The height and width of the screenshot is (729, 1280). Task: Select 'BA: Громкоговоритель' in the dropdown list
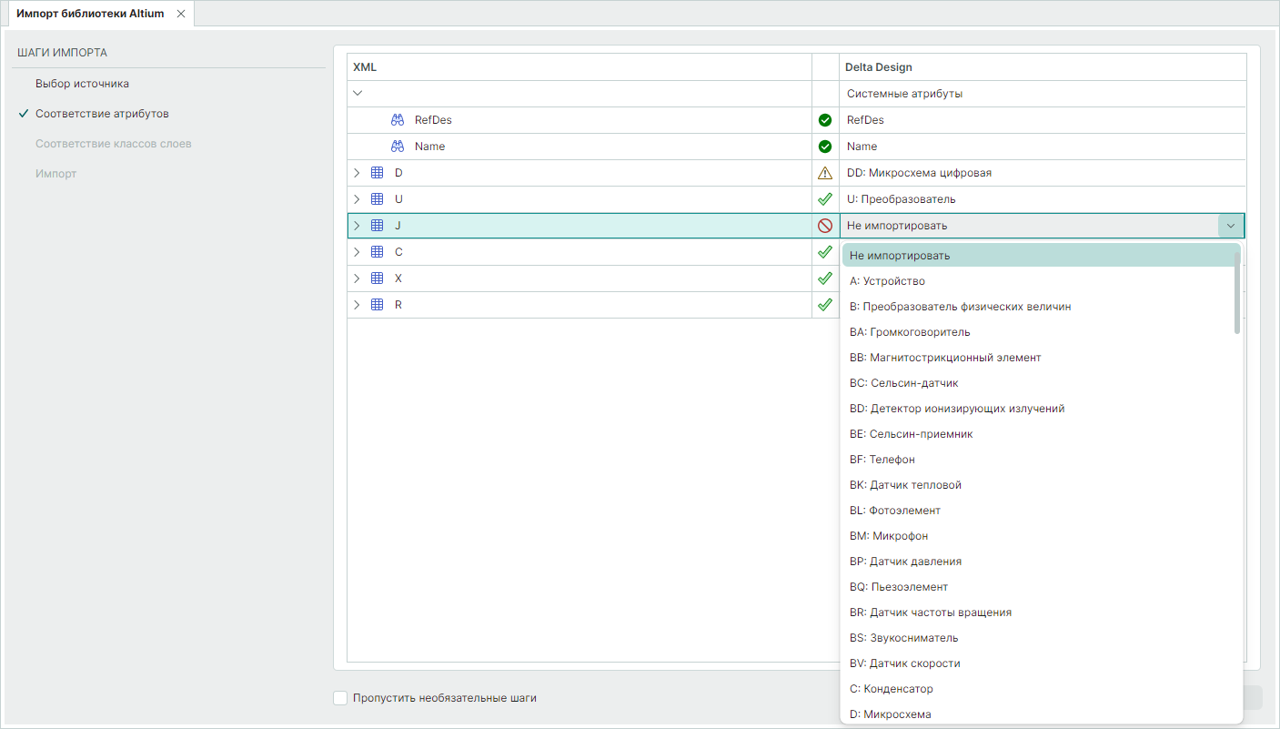pyautogui.click(x=909, y=332)
